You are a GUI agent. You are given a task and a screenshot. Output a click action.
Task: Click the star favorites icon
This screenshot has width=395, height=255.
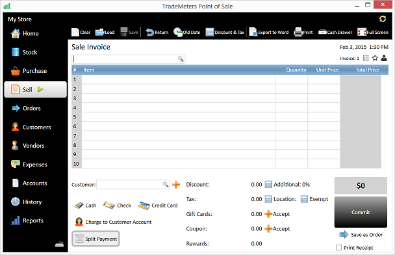(x=375, y=58)
